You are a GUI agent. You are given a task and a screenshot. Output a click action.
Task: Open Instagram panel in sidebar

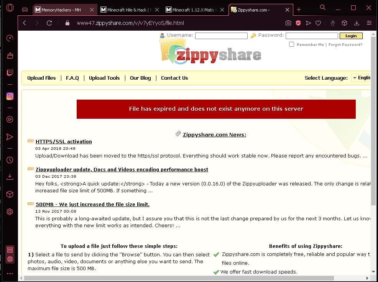point(10,96)
